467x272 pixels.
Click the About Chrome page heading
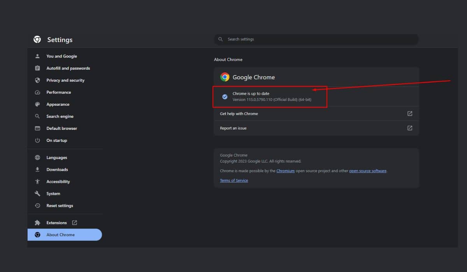(x=228, y=60)
